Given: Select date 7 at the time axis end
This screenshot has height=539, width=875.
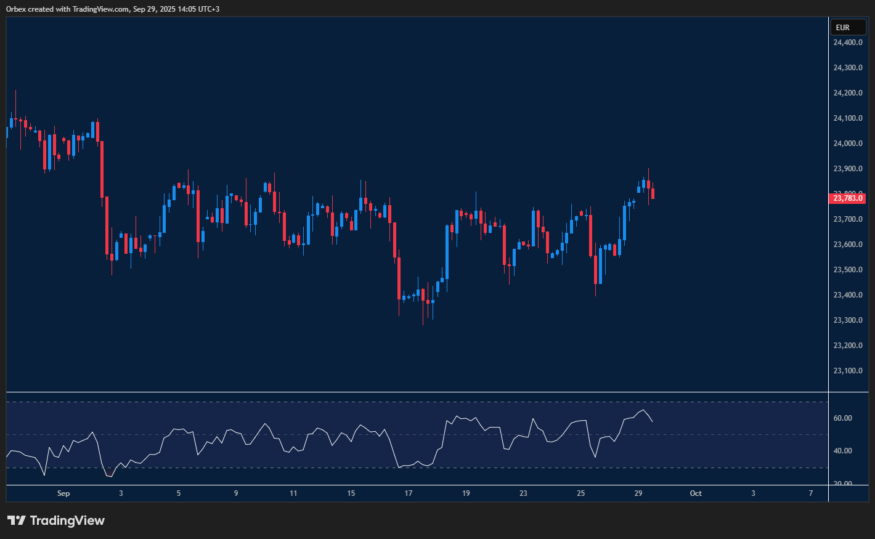Looking at the screenshot, I should tap(811, 493).
